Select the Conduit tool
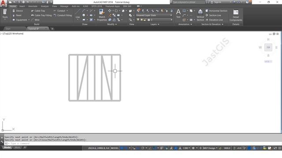282x158 pixels. pyautogui.click(x=59, y=11)
